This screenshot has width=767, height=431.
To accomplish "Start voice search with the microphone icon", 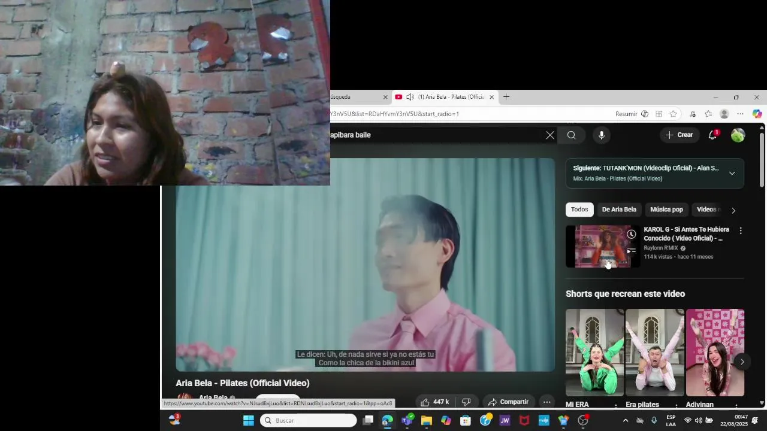I will (602, 135).
